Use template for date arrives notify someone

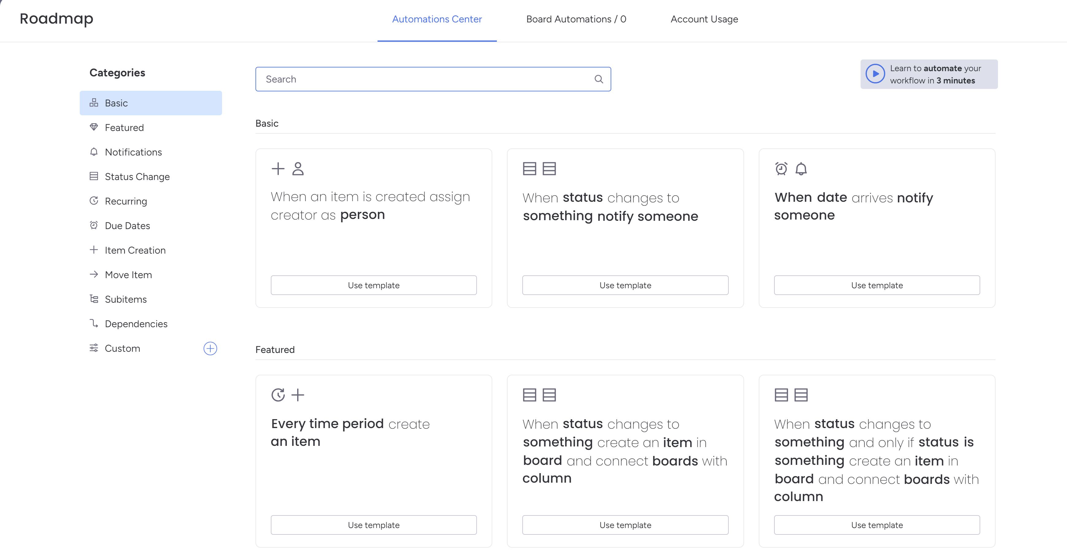(x=877, y=285)
